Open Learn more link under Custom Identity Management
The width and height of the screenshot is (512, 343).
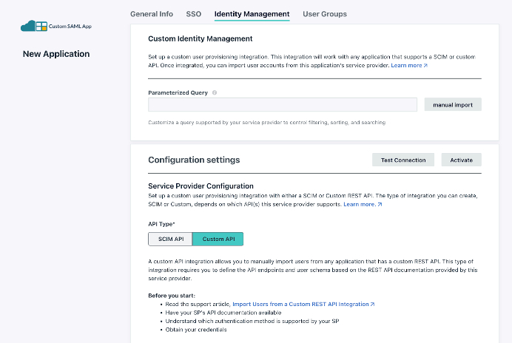point(406,66)
